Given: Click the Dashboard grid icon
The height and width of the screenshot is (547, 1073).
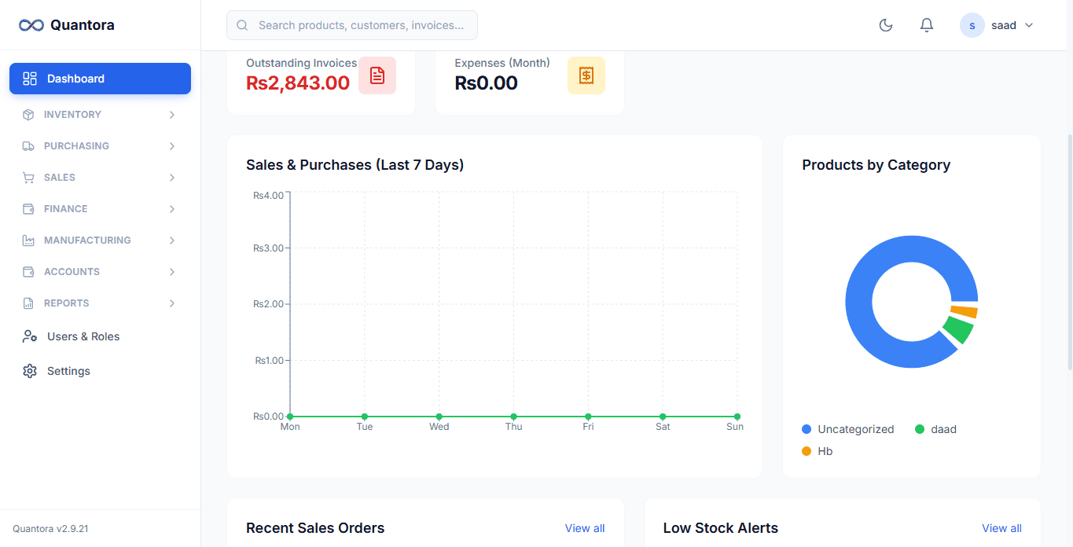Looking at the screenshot, I should pyautogui.click(x=30, y=79).
